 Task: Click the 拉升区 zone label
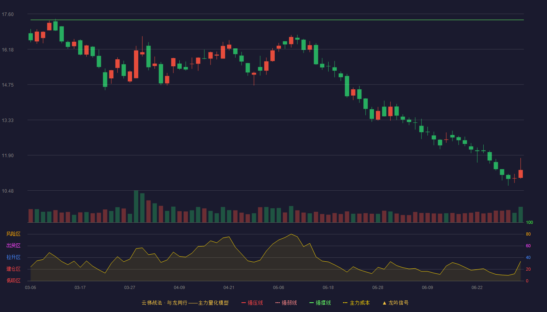click(13, 257)
